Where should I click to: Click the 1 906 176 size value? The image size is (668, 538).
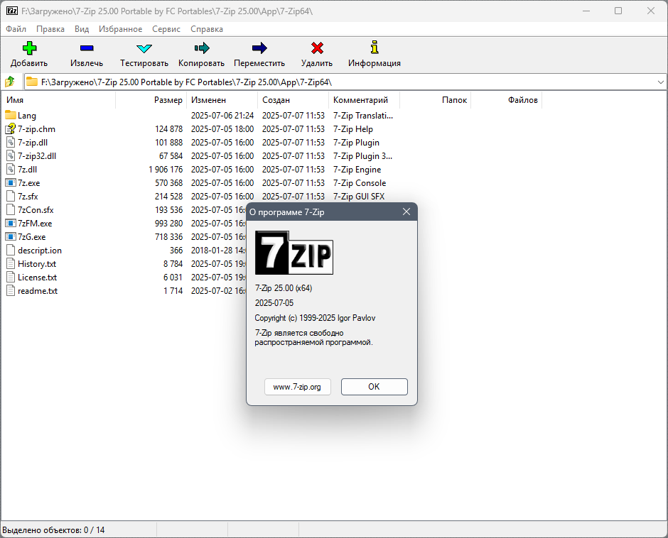pos(166,170)
